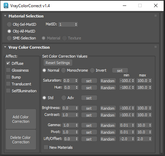Click the Material Selection rollout grip icon
This screenshot has height=156, width=165.
[x=155, y=16]
